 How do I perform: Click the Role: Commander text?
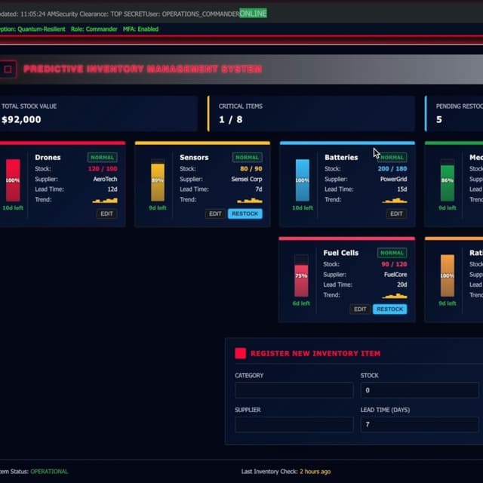click(x=94, y=29)
